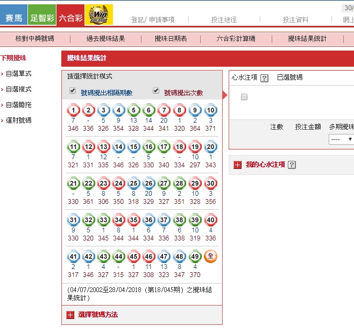Screen dimensions: 354x333
Task: Open 自選複式 sidebar link
Action: pyautogui.click(x=19, y=89)
